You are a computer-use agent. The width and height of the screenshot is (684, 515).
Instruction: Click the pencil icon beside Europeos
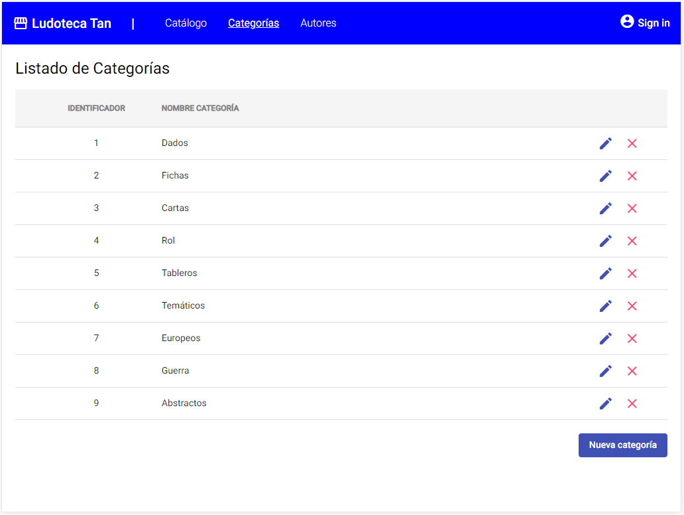605,338
